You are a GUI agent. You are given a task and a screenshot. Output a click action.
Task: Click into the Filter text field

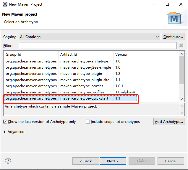point(98,45)
